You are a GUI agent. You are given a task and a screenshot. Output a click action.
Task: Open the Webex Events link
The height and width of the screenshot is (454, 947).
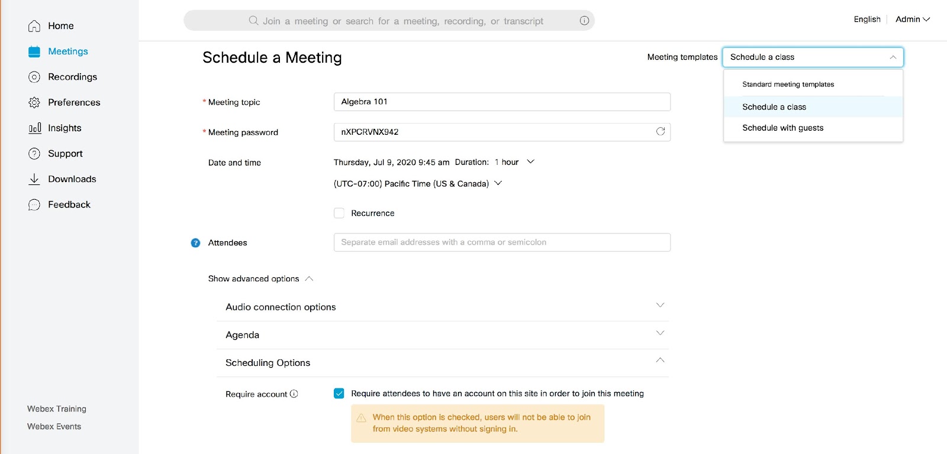54,427
